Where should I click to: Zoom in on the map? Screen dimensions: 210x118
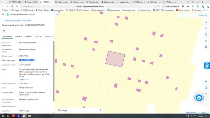(206, 100)
